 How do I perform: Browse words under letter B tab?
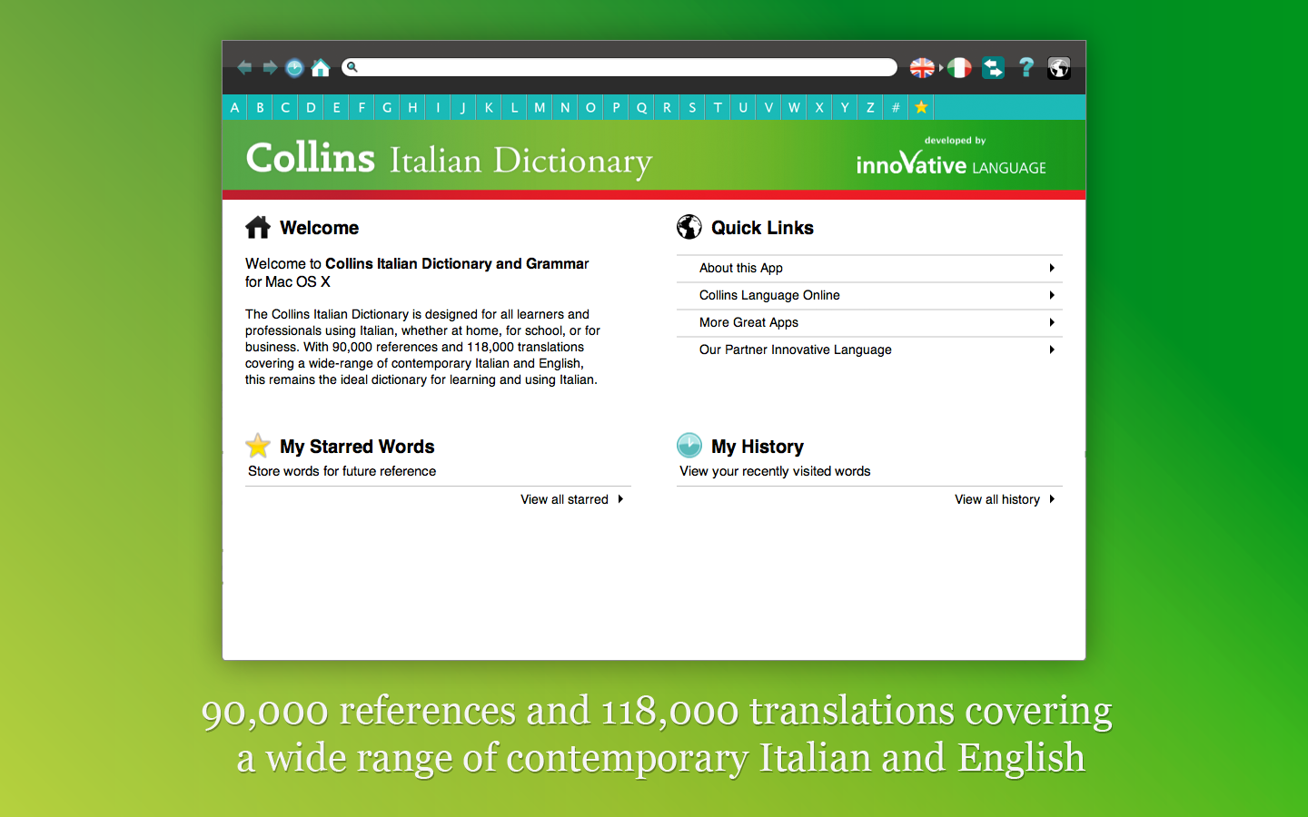[x=260, y=107]
